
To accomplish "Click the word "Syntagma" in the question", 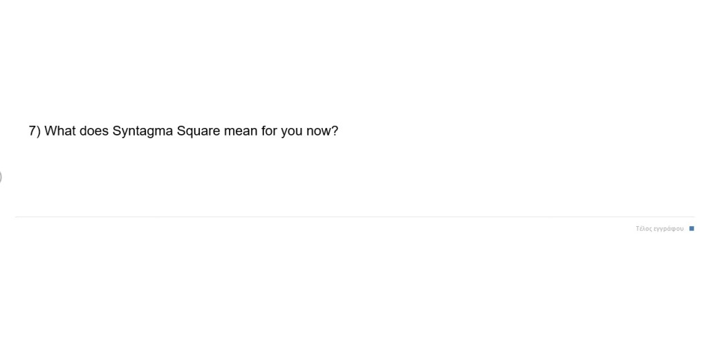I will 142,131.
